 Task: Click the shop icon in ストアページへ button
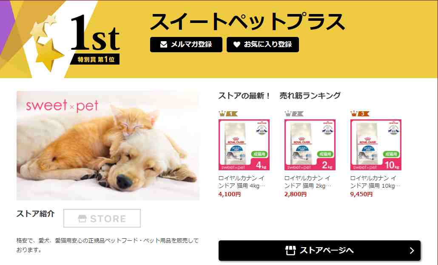(x=290, y=250)
